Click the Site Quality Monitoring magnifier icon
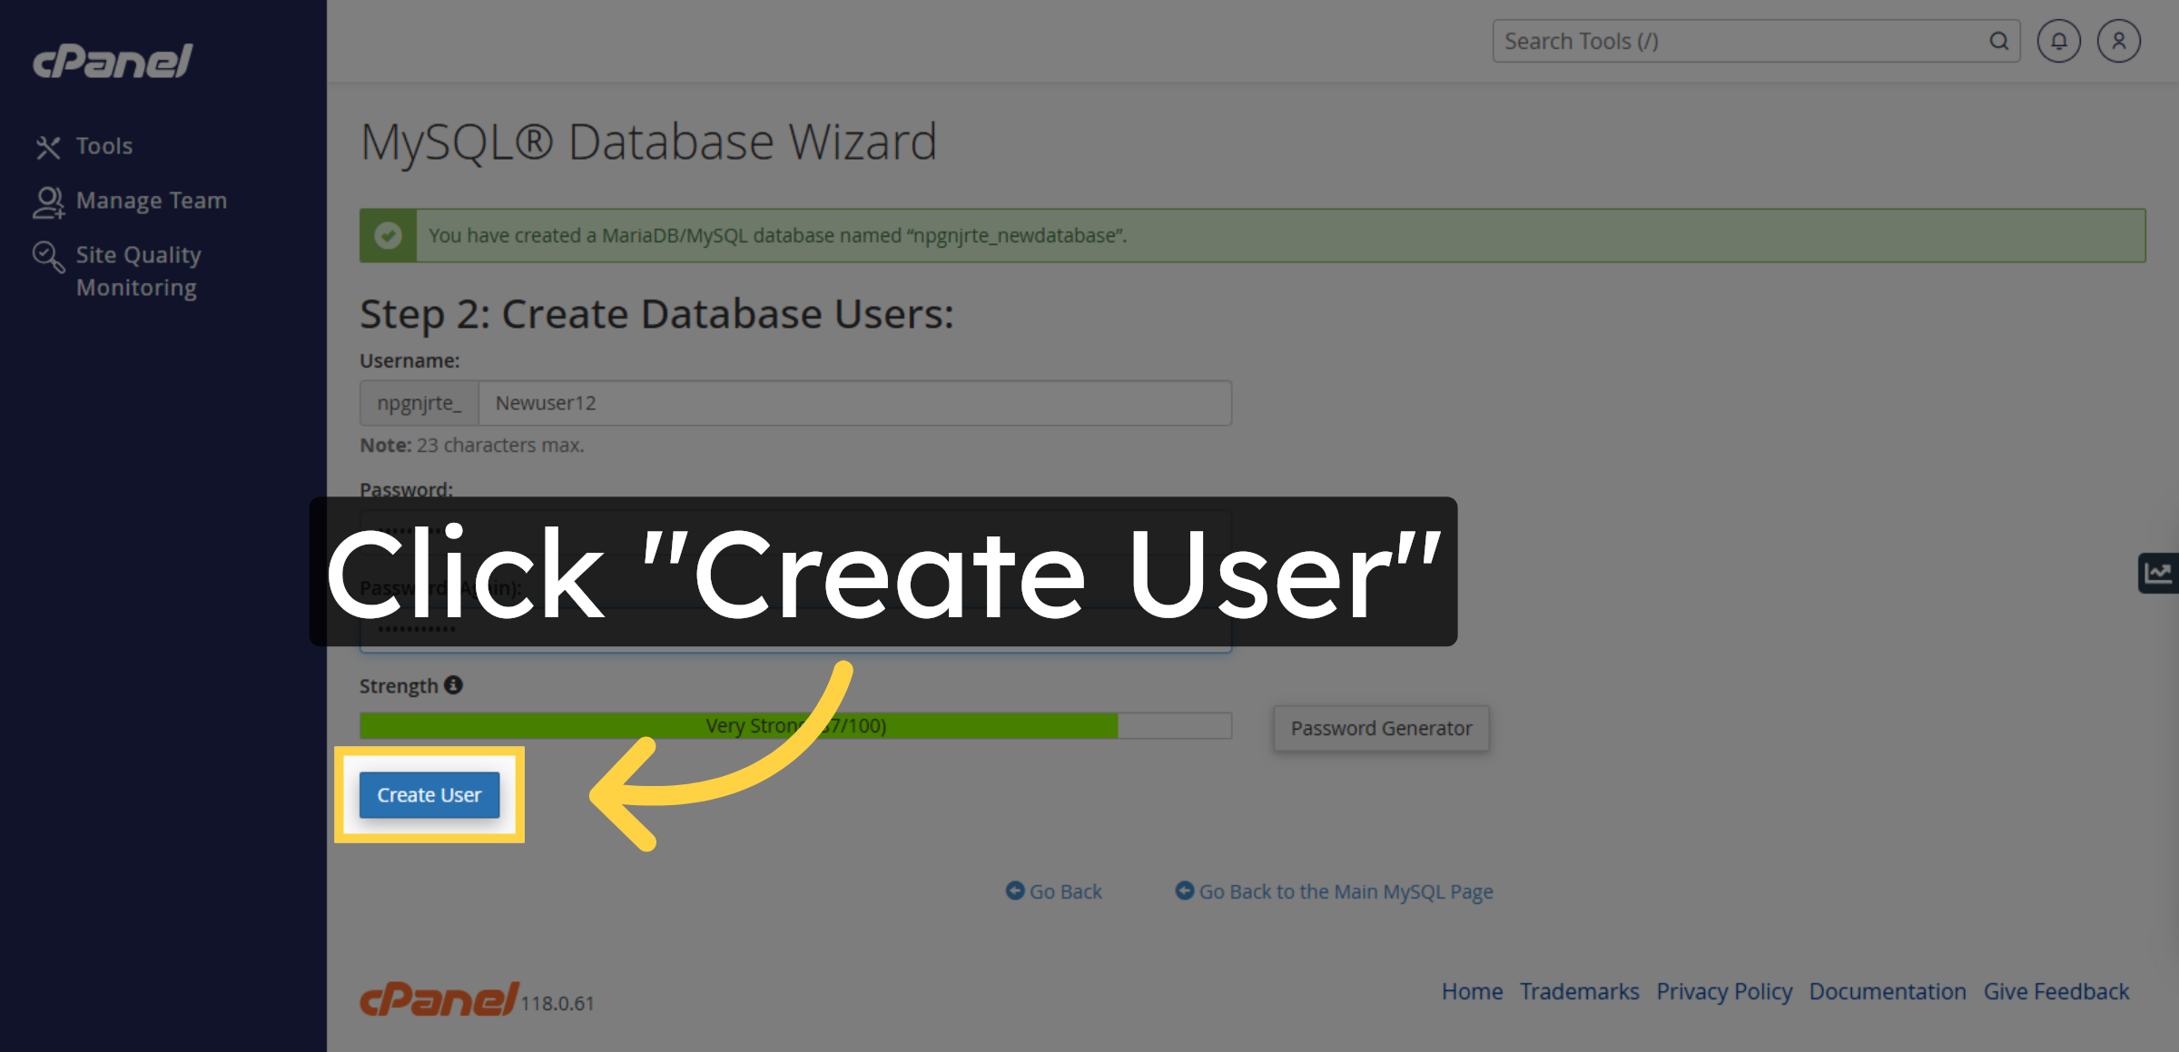The height and width of the screenshot is (1052, 2179). [x=48, y=257]
